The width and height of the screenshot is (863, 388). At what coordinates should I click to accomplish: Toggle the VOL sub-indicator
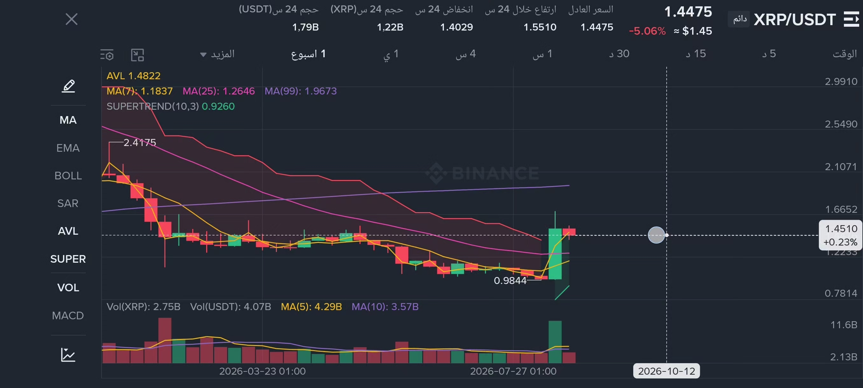click(68, 288)
